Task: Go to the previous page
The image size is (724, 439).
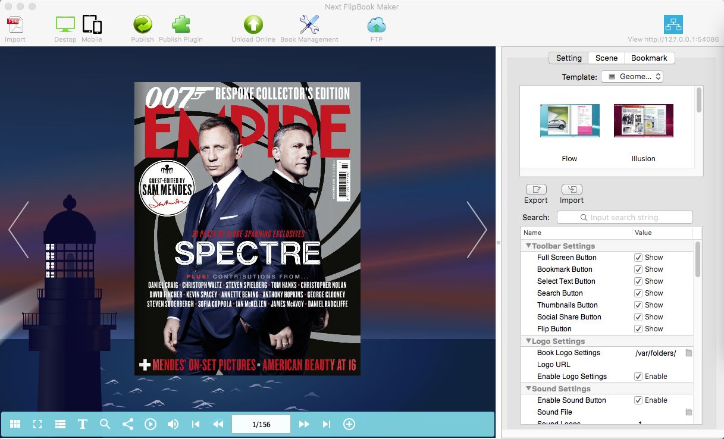Action: click(x=218, y=424)
